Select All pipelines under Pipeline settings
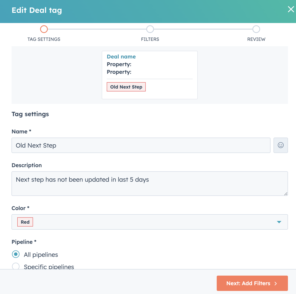296x294 pixels. tap(16, 254)
